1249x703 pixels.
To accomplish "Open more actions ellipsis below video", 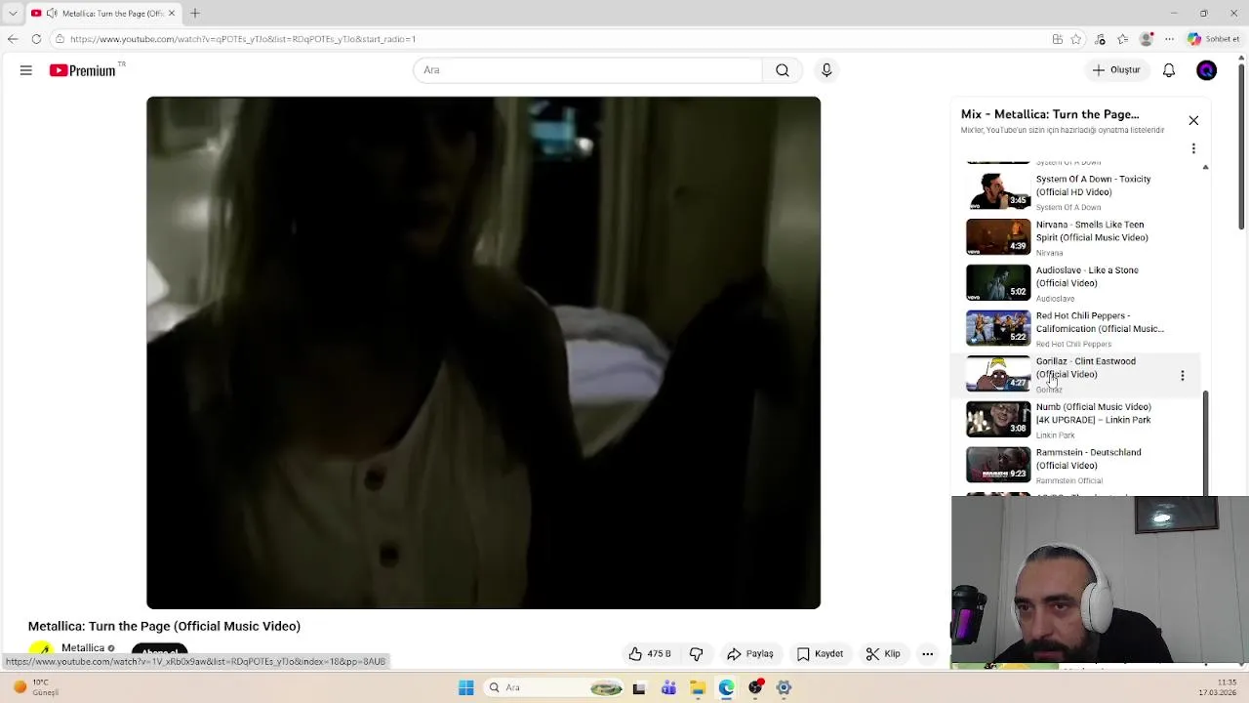I will pos(928,654).
